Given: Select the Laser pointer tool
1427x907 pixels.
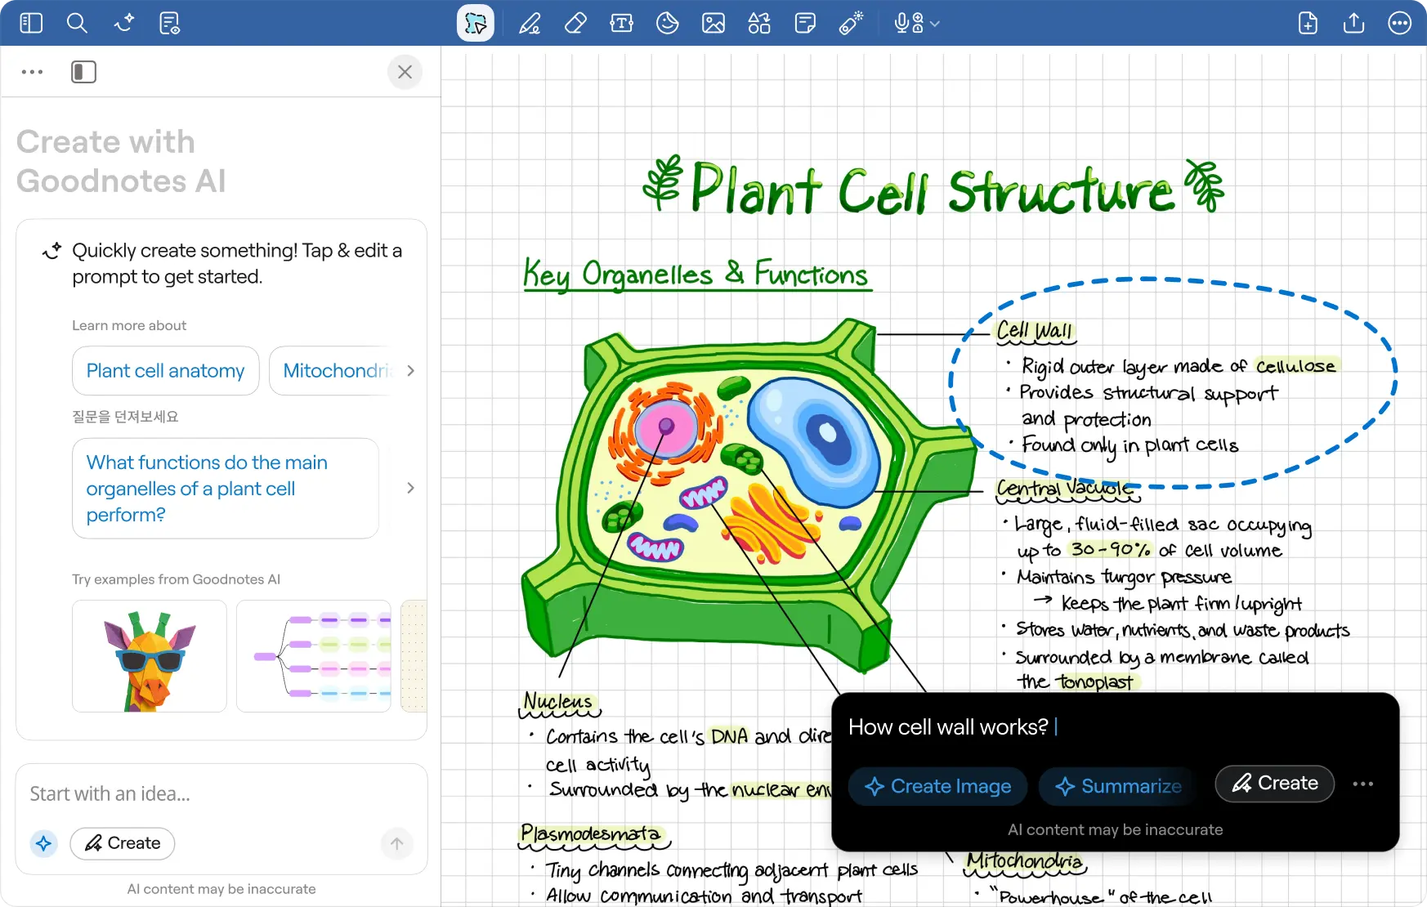Looking at the screenshot, I should pyautogui.click(x=851, y=23).
